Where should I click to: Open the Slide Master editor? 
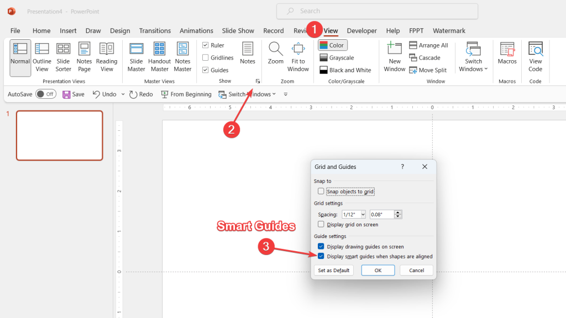point(136,55)
